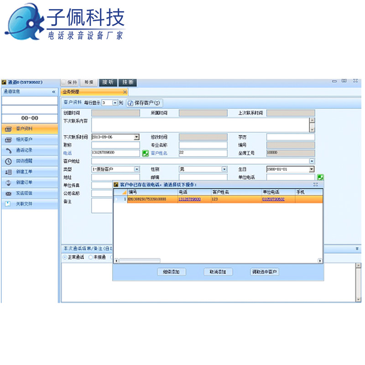Click 新建订单 in the sidebar

pos(25,182)
